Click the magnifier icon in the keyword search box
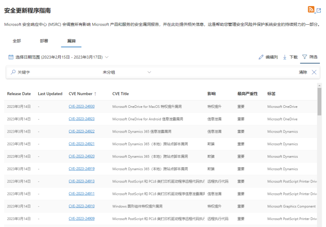This screenshot has height=227, width=326. 13,72
